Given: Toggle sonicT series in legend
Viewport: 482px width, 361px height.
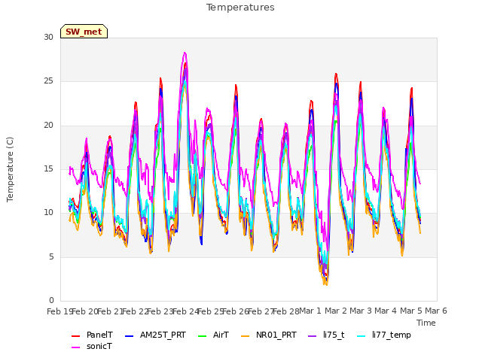Looking at the screenshot, I should [92, 346].
